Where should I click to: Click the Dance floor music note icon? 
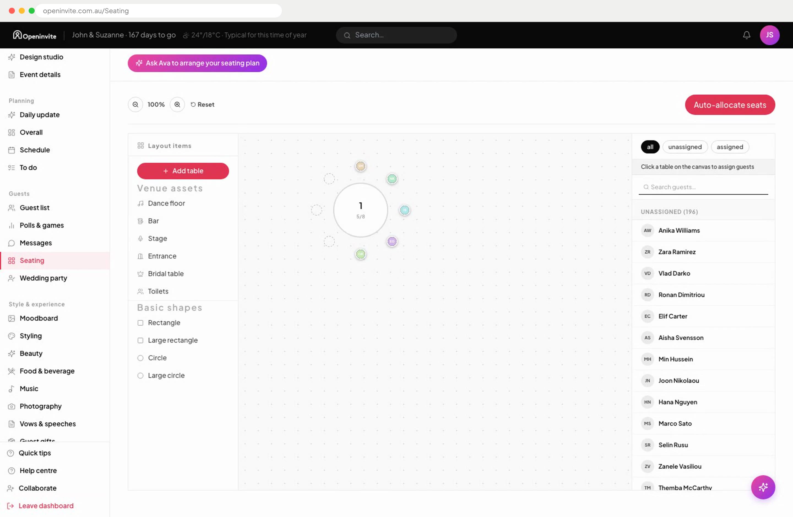[141, 203]
